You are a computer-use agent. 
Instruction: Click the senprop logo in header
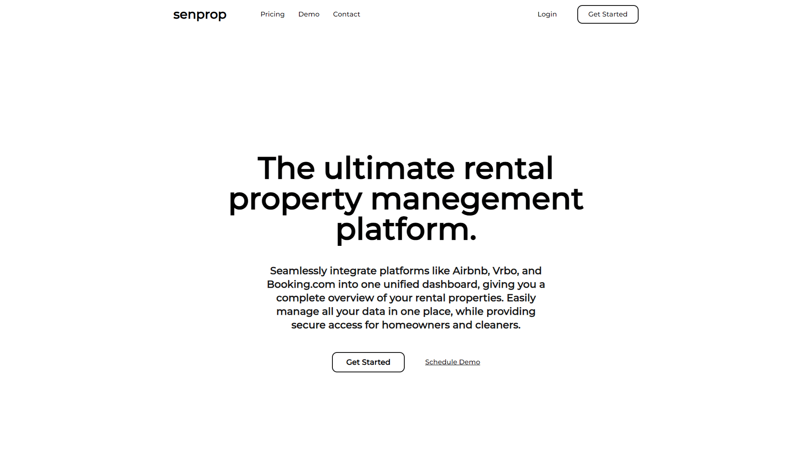click(x=199, y=14)
